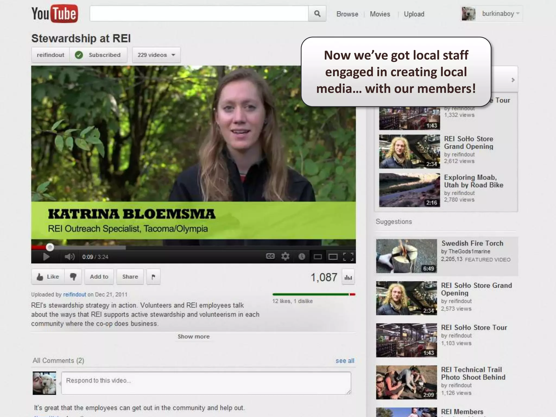
Task: Click All Comments (2) heading
Action: coord(58,361)
